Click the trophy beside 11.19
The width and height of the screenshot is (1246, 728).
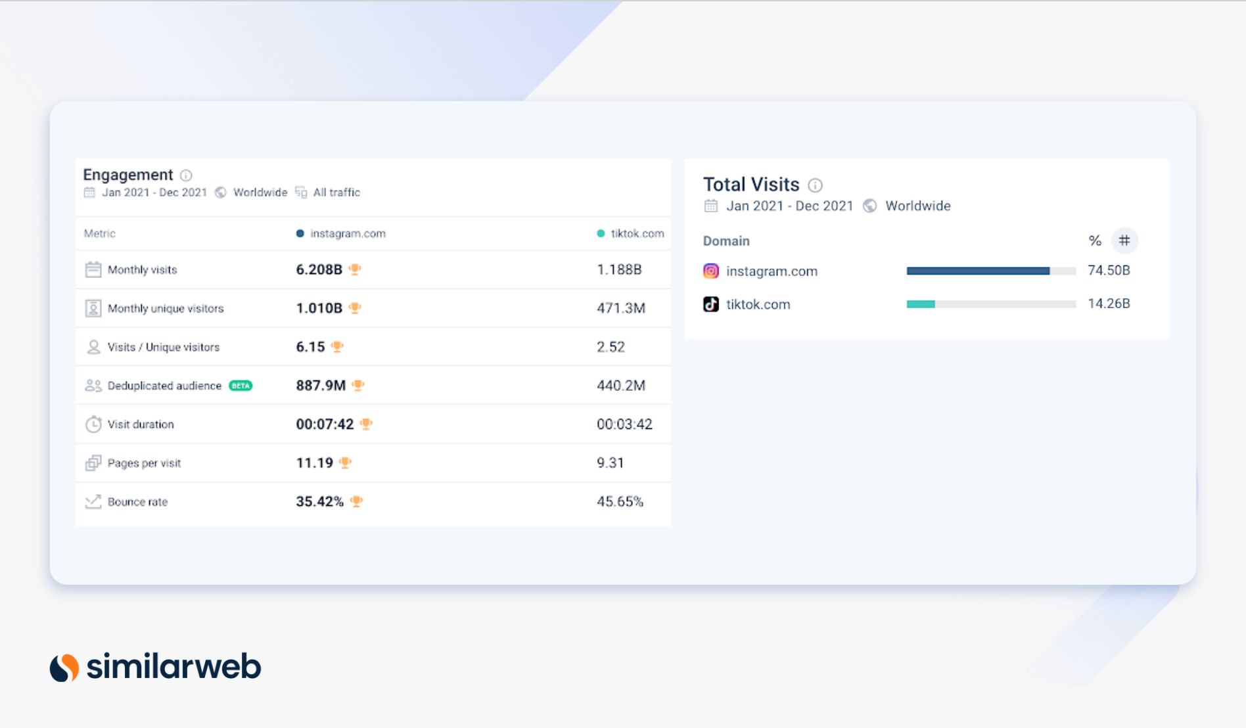(x=345, y=463)
